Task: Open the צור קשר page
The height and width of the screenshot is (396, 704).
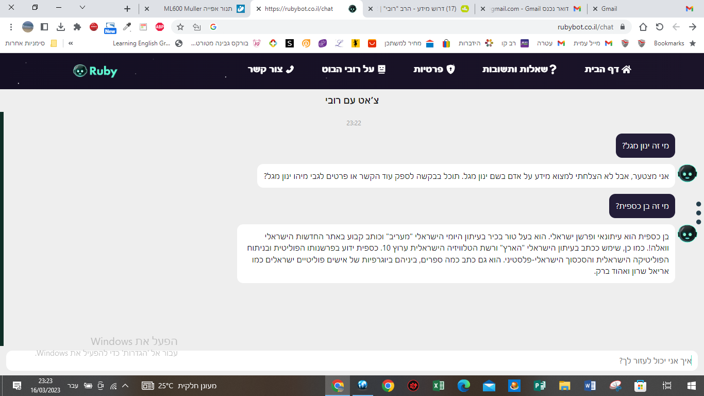Action: (x=271, y=70)
